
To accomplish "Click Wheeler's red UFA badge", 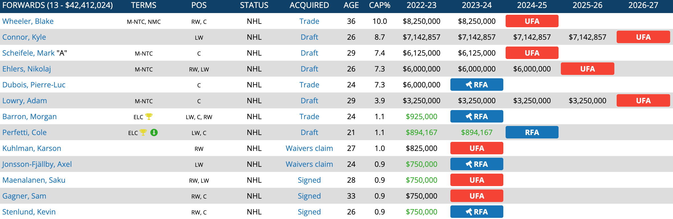I will pyautogui.click(x=532, y=21).
